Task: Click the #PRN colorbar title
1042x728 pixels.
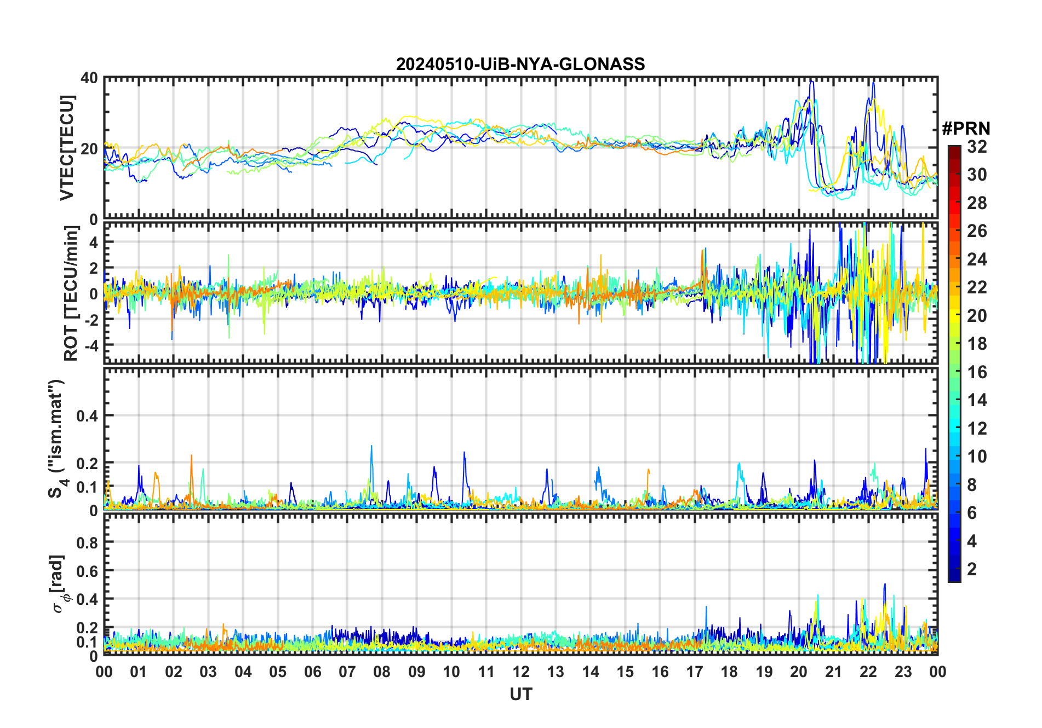Action: 966,129
